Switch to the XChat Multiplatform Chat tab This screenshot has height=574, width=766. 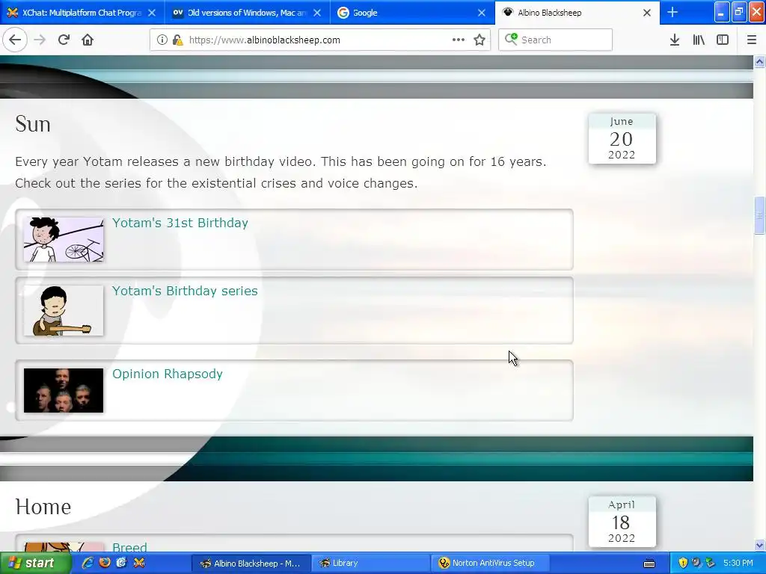[81, 13]
